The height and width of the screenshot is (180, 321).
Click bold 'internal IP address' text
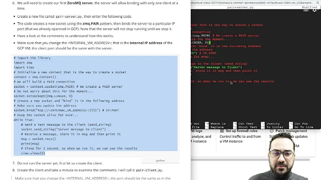tap(146, 43)
